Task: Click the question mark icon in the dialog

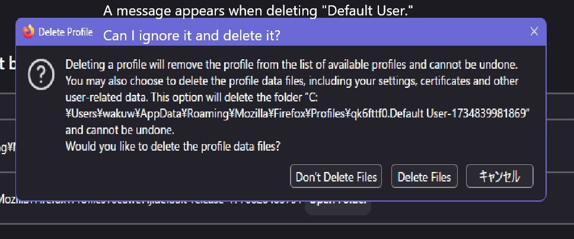Action: (41, 77)
